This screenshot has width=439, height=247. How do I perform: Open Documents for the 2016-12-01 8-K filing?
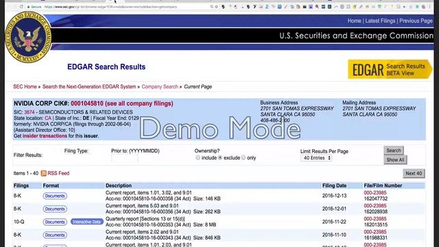pyautogui.click(x=55, y=209)
